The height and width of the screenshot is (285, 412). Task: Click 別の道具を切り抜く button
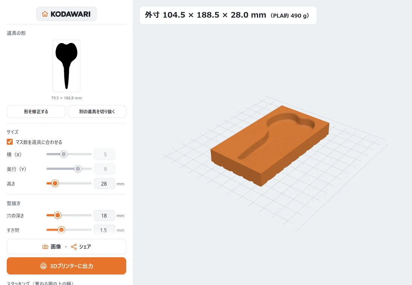point(97,112)
